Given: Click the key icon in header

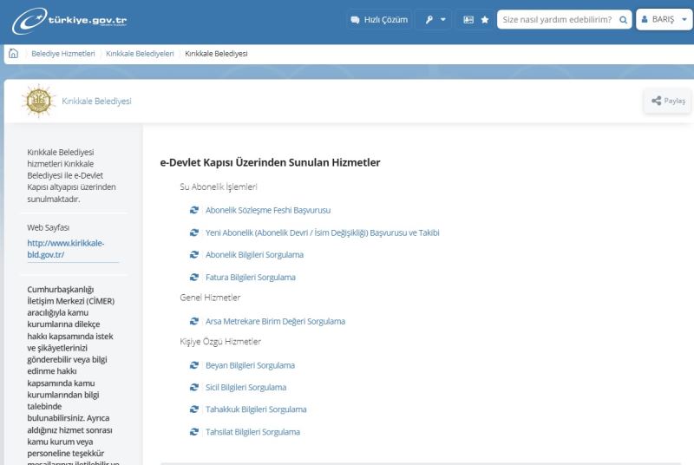Looking at the screenshot, I should point(429,19).
